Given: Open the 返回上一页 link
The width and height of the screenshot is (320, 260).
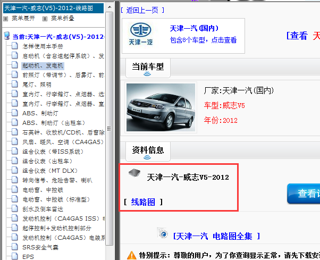Looking at the screenshot, I should click(x=142, y=10).
